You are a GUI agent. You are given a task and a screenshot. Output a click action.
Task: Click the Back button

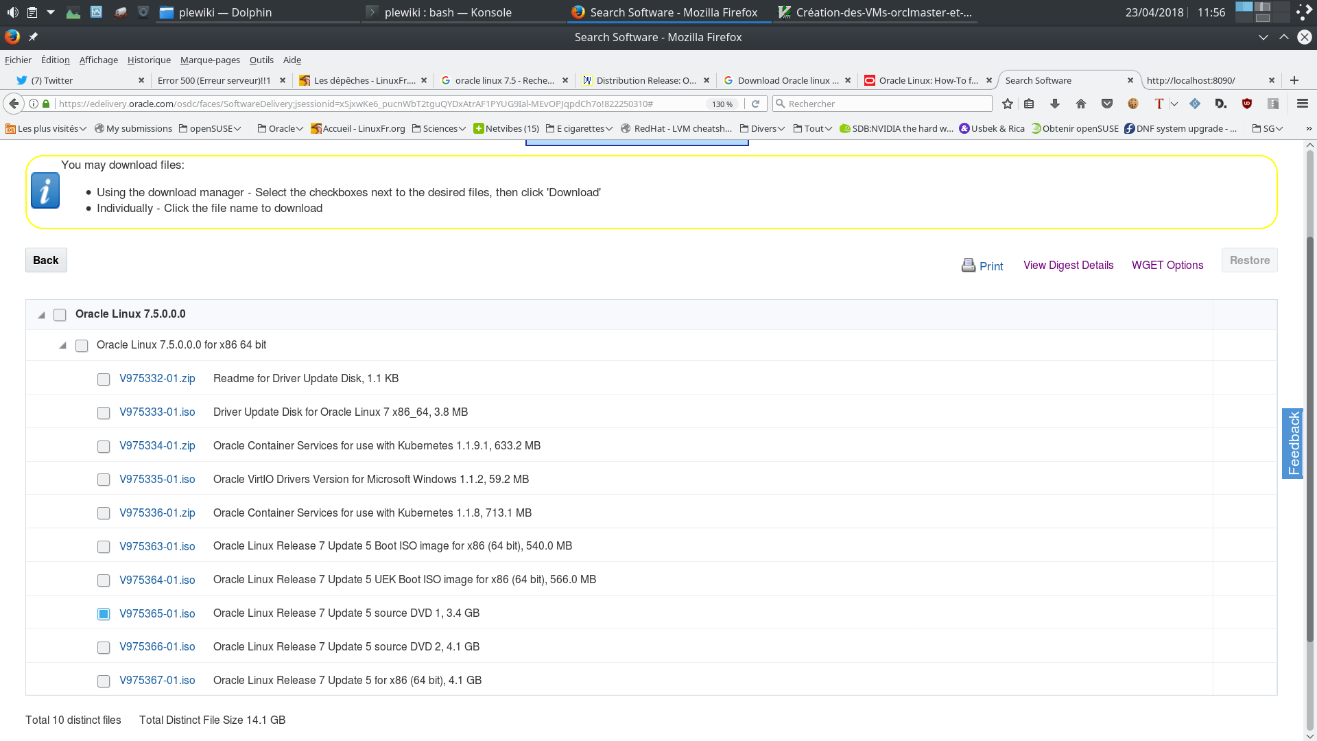pos(46,260)
